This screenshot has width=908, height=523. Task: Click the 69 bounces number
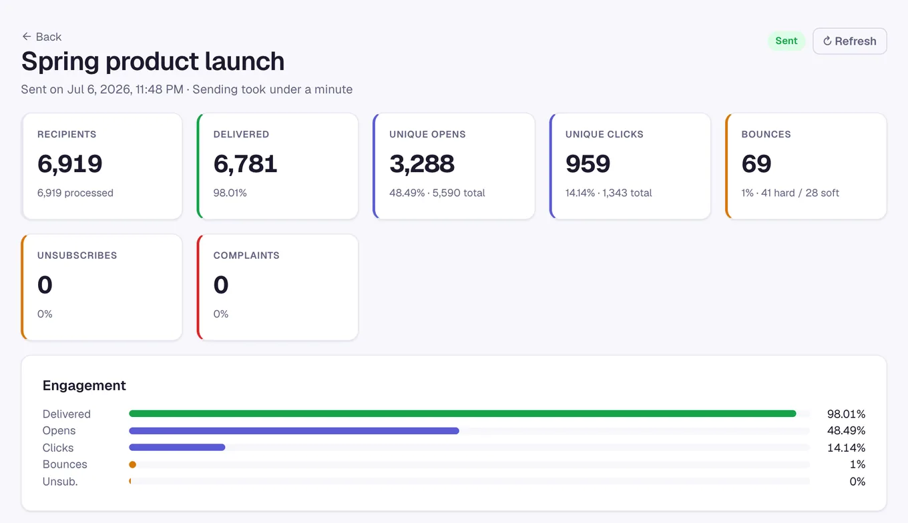point(756,163)
